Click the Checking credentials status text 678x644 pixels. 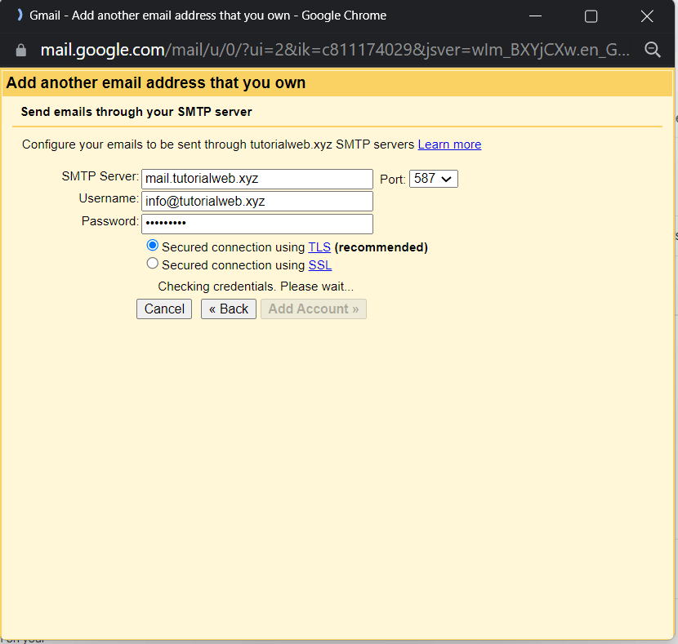click(x=256, y=286)
